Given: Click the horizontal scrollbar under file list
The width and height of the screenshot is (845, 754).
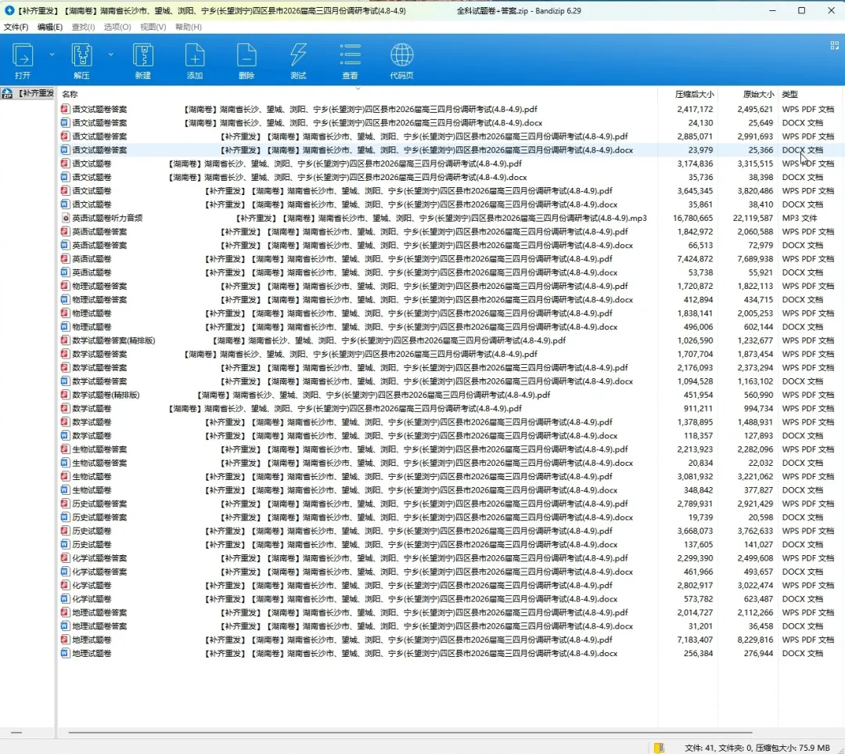Looking at the screenshot, I should [409, 732].
